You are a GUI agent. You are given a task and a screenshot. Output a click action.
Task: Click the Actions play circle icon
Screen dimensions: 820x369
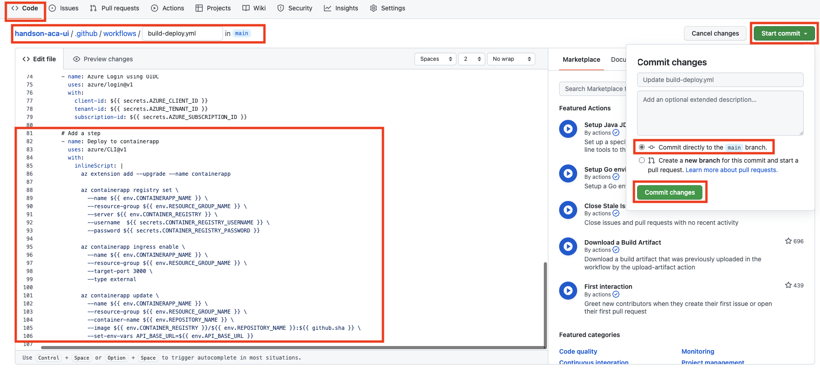pyautogui.click(x=155, y=8)
